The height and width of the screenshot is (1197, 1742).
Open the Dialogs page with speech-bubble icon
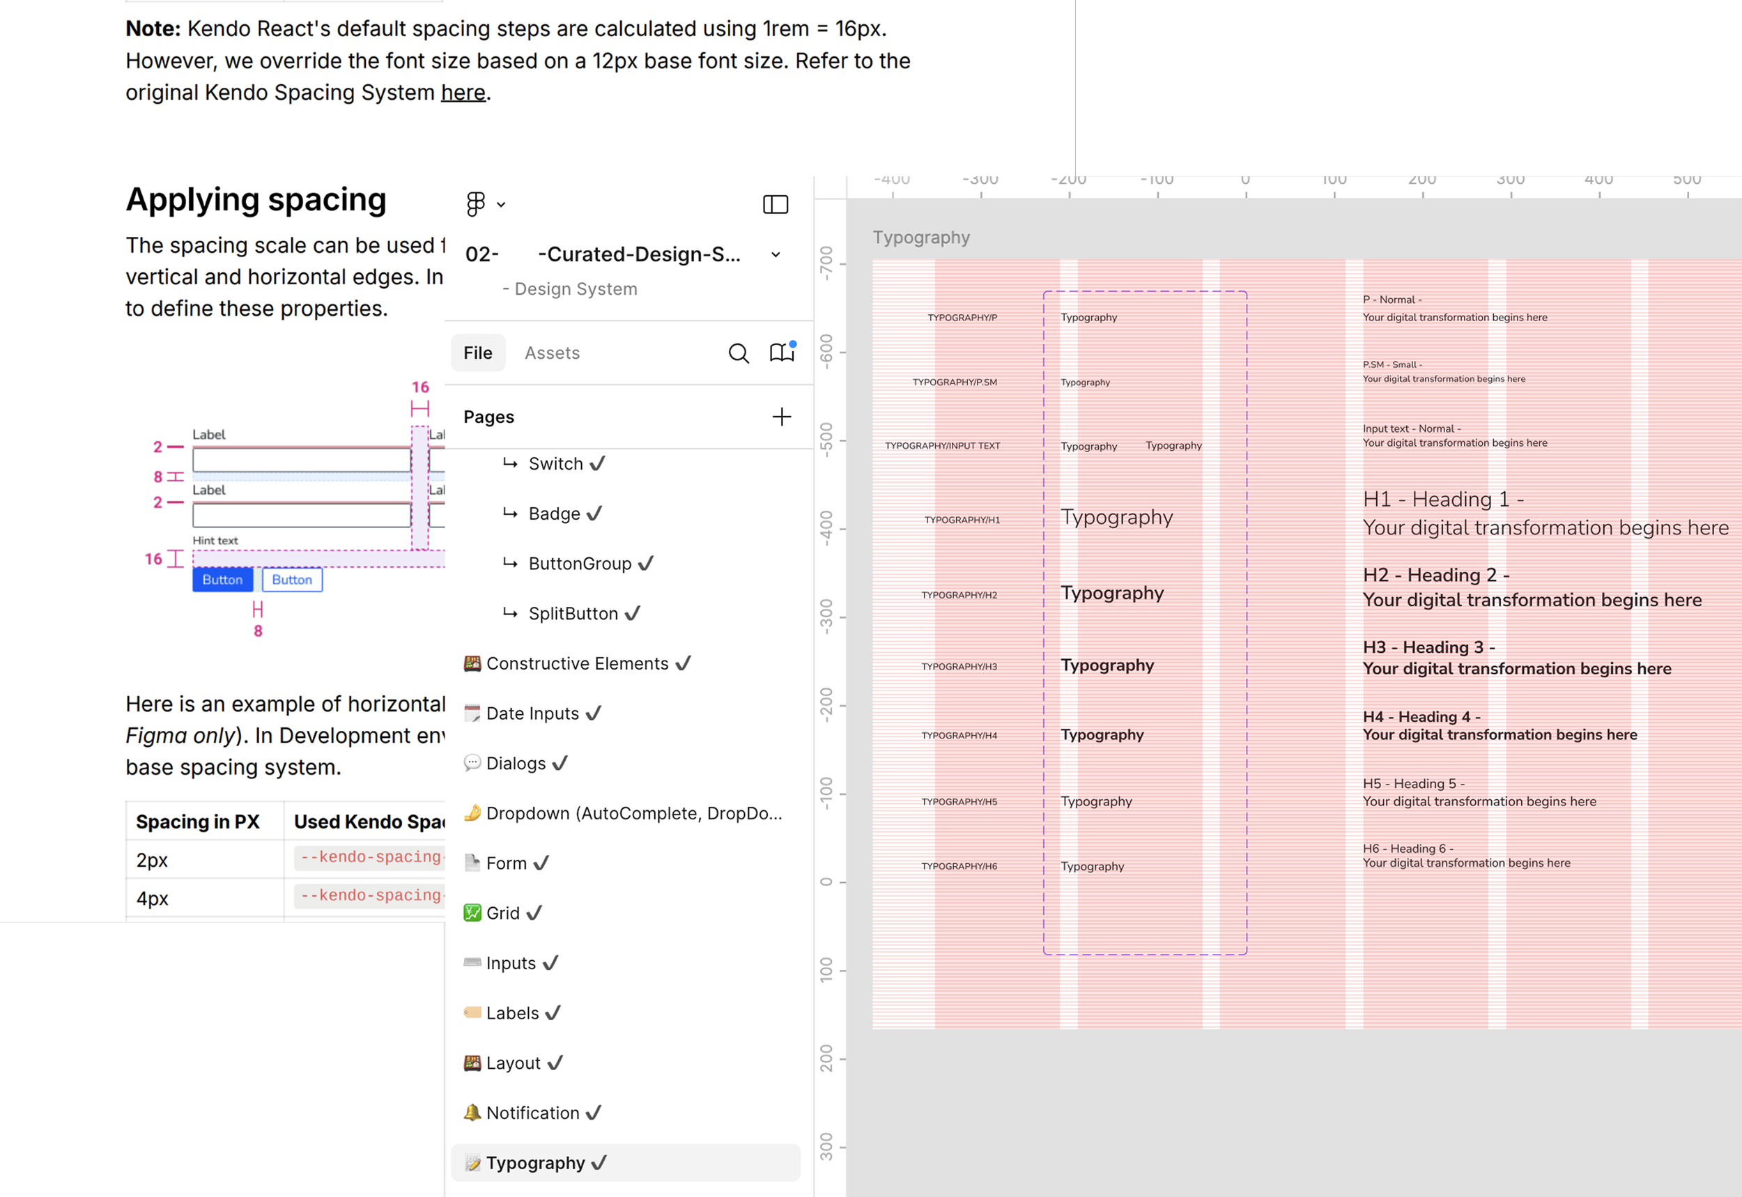(x=516, y=764)
